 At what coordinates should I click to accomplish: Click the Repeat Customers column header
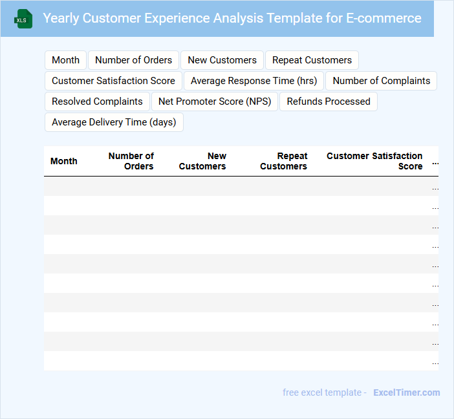[284, 161]
